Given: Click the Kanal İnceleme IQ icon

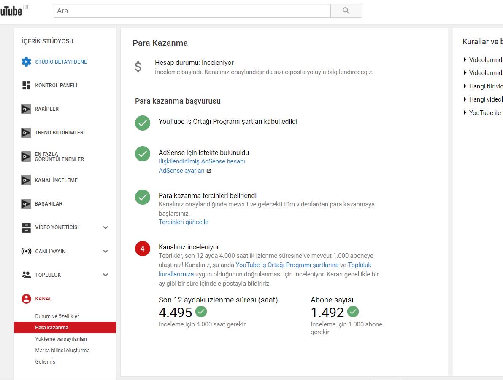Looking at the screenshot, I should (x=26, y=180).
